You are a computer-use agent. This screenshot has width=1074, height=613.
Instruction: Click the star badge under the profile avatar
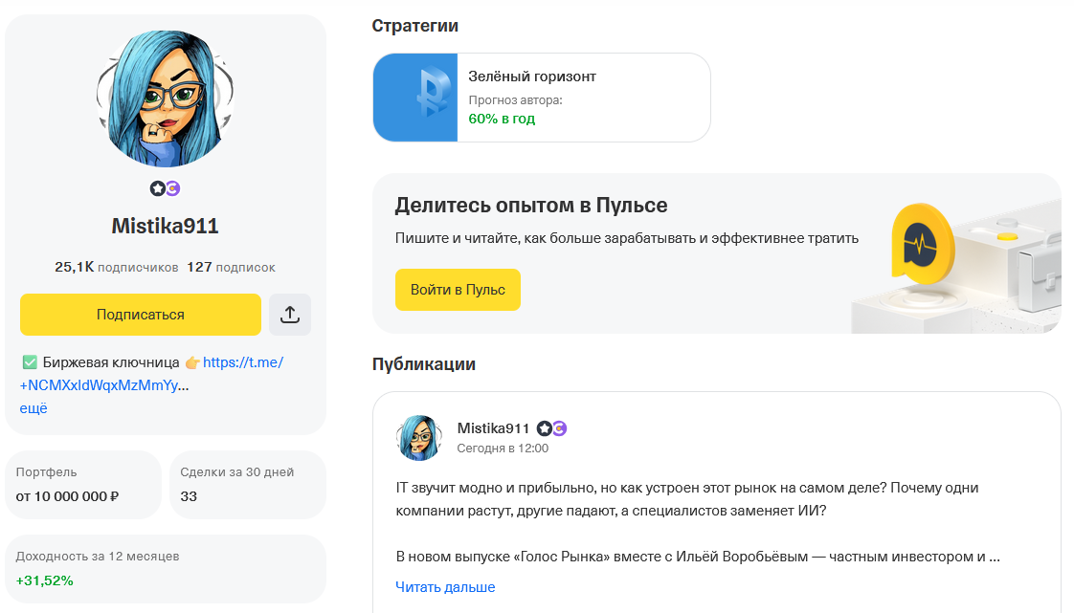click(x=158, y=188)
